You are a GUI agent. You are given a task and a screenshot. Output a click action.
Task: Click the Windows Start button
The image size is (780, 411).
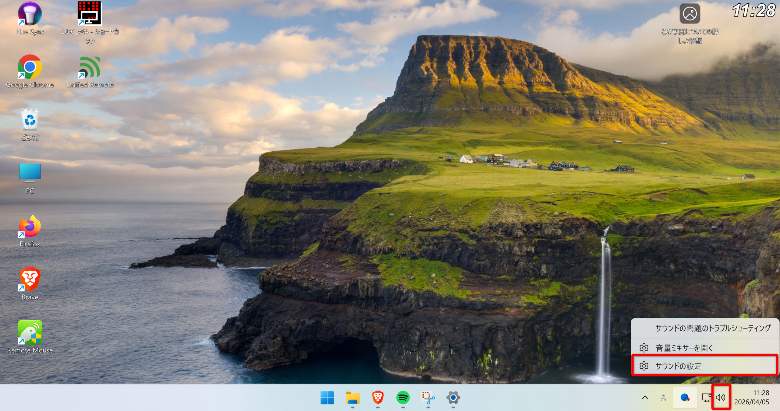click(x=327, y=398)
